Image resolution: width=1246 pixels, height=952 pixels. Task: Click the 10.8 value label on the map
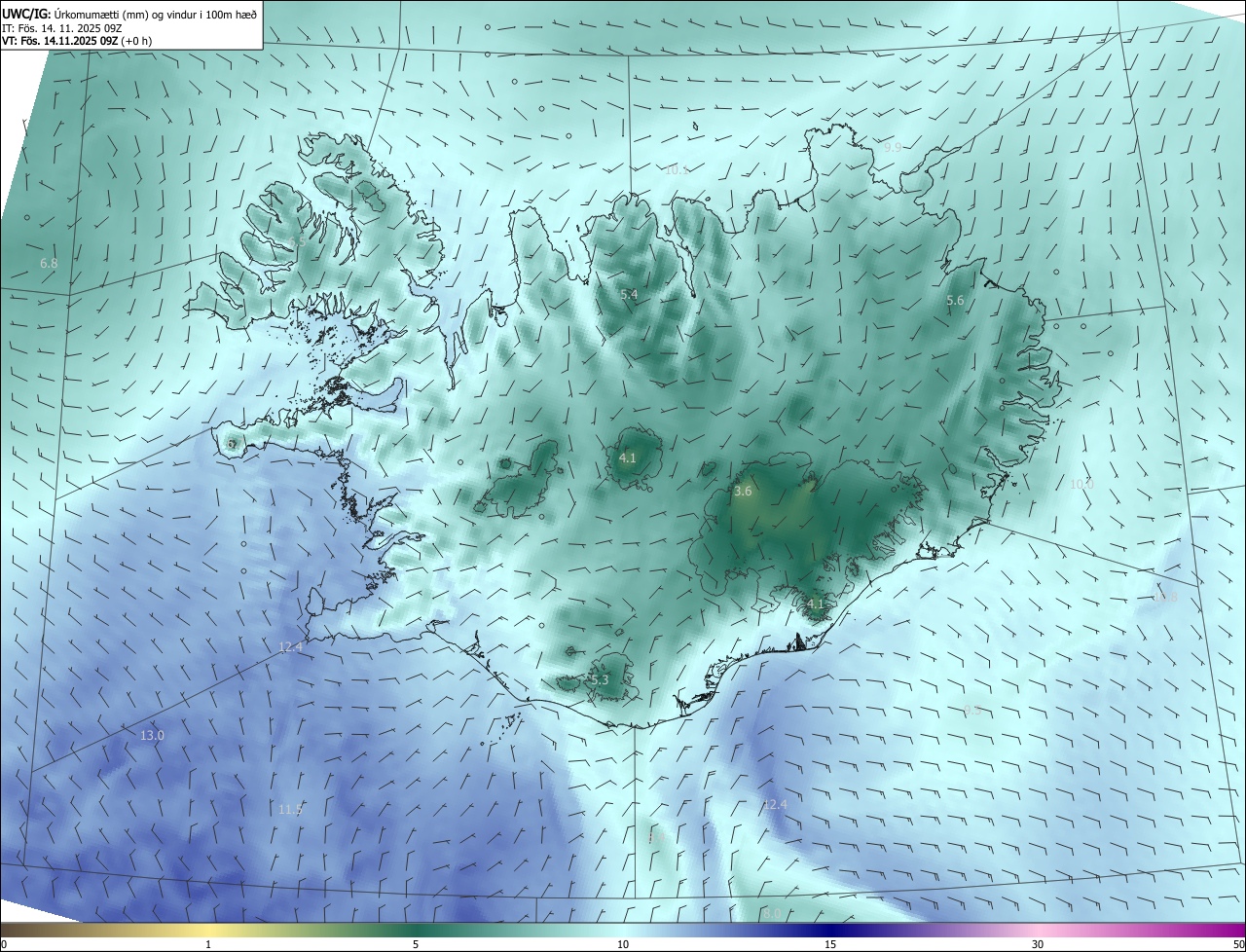coord(1165,597)
